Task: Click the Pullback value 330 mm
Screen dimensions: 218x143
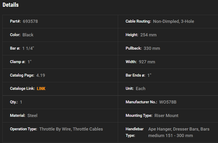Action: click(x=152, y=48)
